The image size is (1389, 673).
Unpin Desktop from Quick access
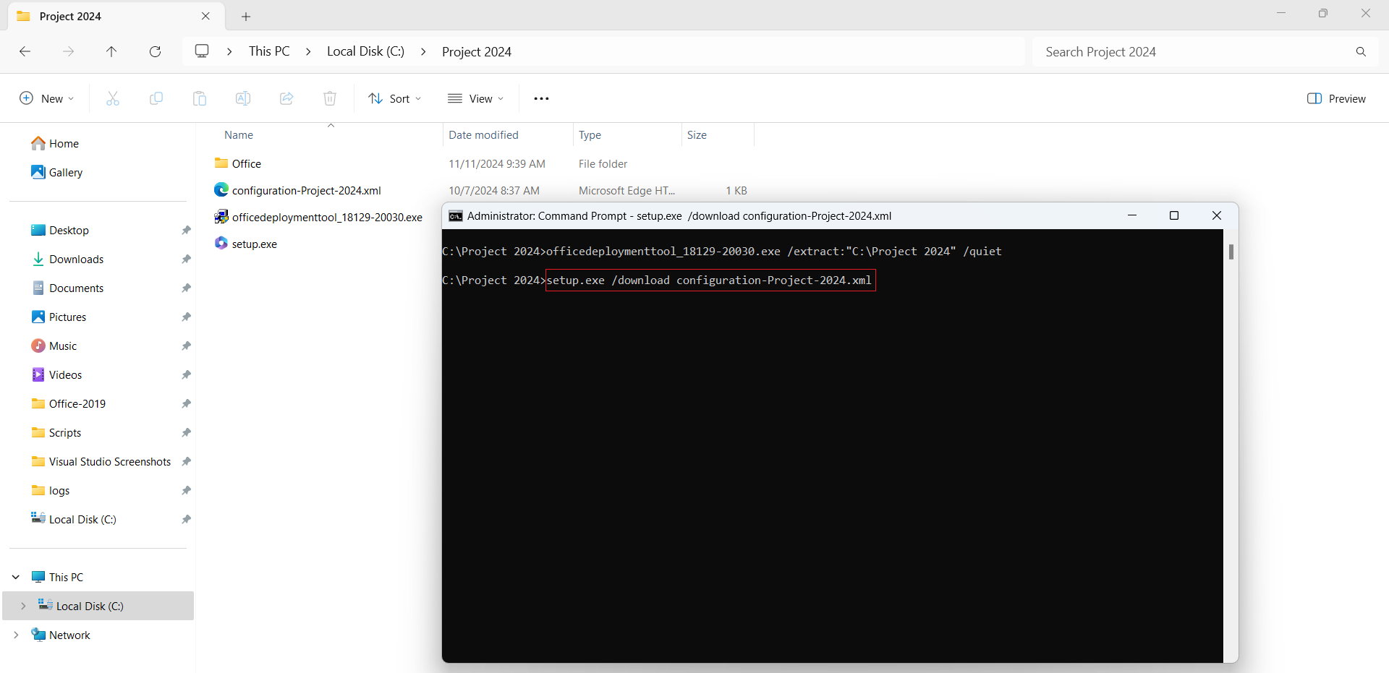[186, 230]
